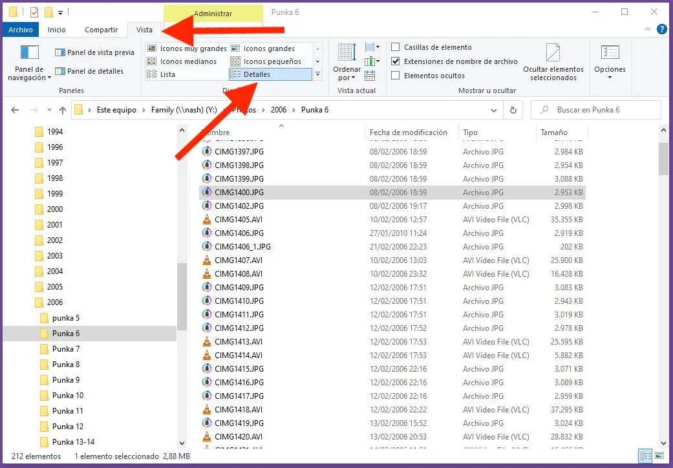Select the Punka 7 folder in sidebar

coord(67,349)
